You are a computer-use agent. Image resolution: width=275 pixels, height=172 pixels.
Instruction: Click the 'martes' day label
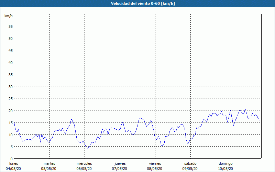point(49,163)
